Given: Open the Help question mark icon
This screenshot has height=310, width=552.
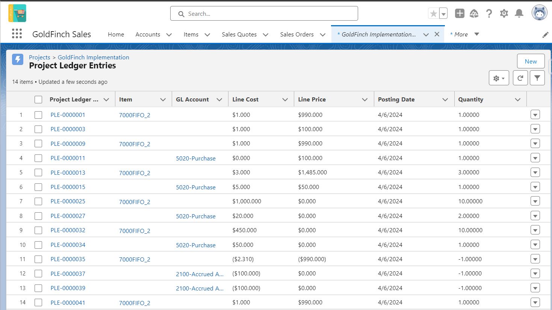Looking at the screenshot, I should coord(489,14).
